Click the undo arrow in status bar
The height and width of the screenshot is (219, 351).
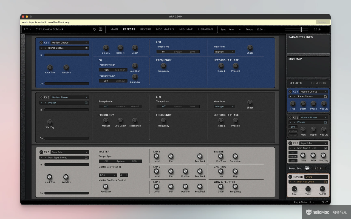pyautogui.click(x=323, y=202)
